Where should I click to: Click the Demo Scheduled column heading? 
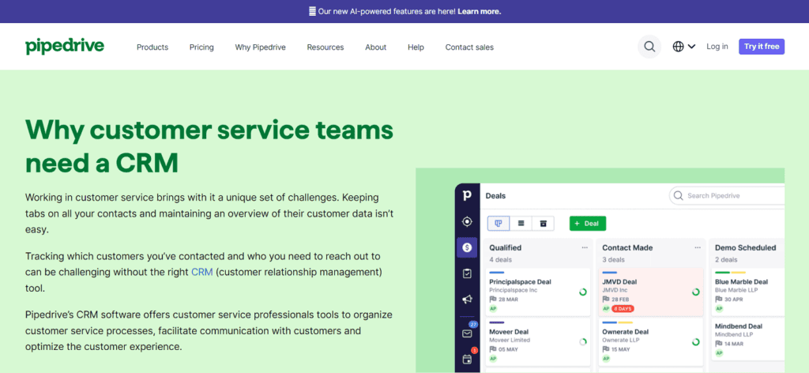coord(745,247)
